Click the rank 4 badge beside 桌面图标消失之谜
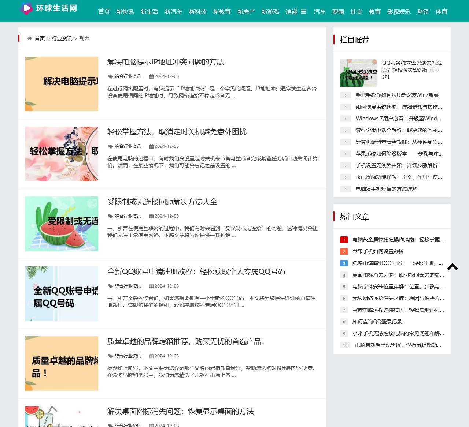Screen dimensions: 469x427 344,275
